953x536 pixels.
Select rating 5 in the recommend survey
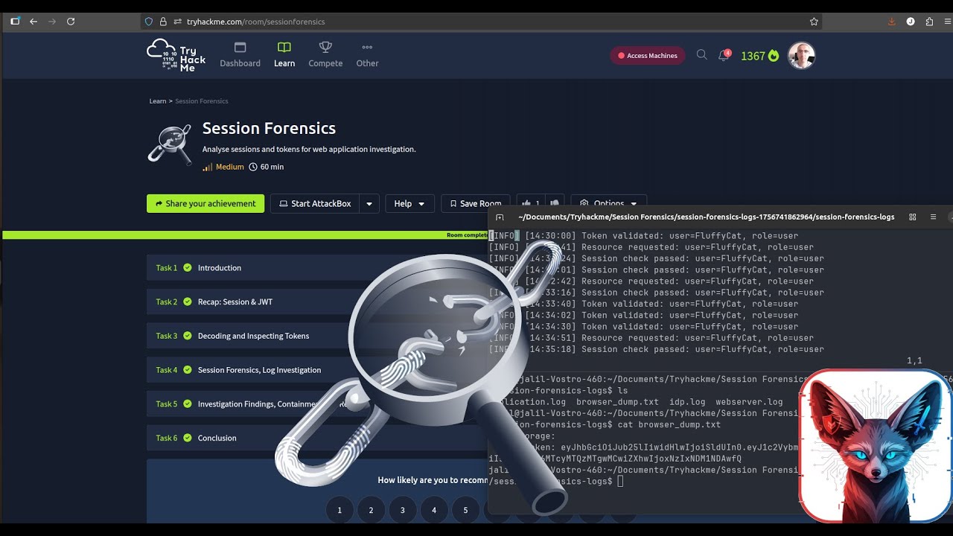[465, 510]
